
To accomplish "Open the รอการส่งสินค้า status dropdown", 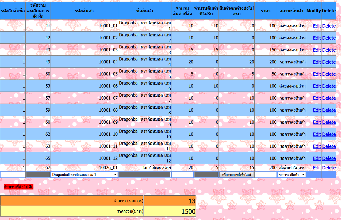I will point(292,175).
